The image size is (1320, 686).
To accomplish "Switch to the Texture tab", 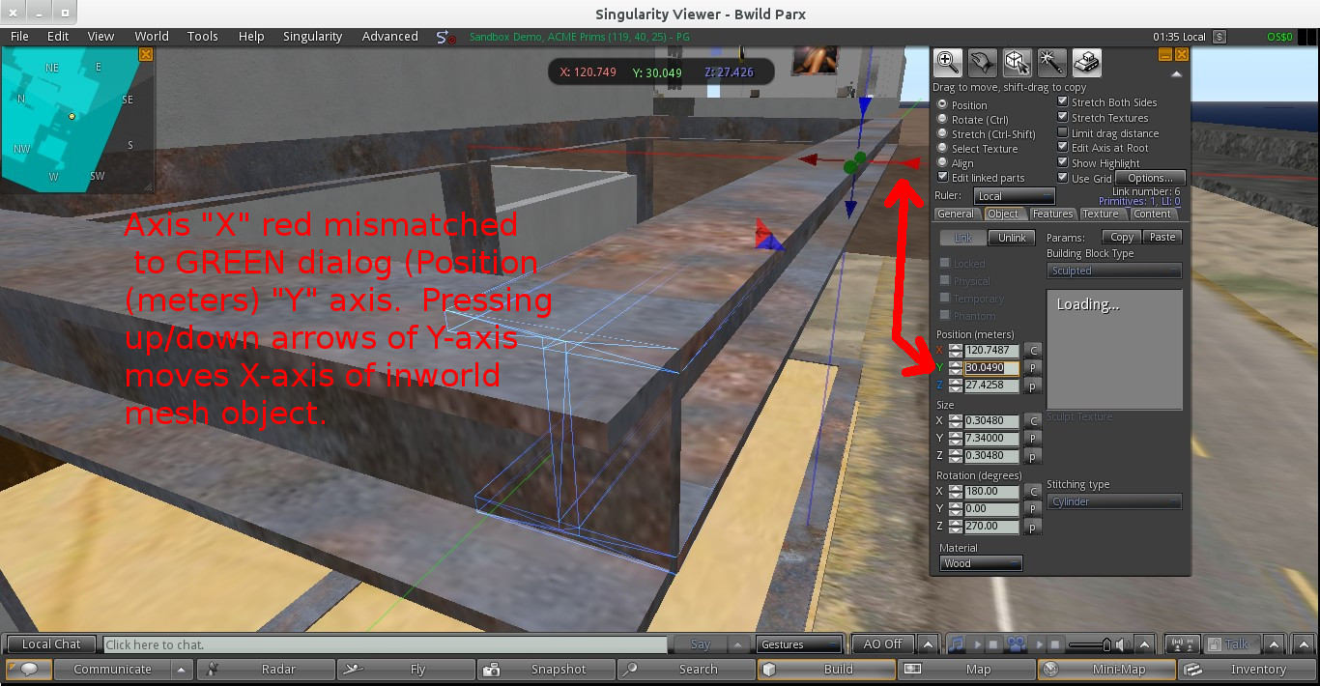I will tap(1101, 214).
